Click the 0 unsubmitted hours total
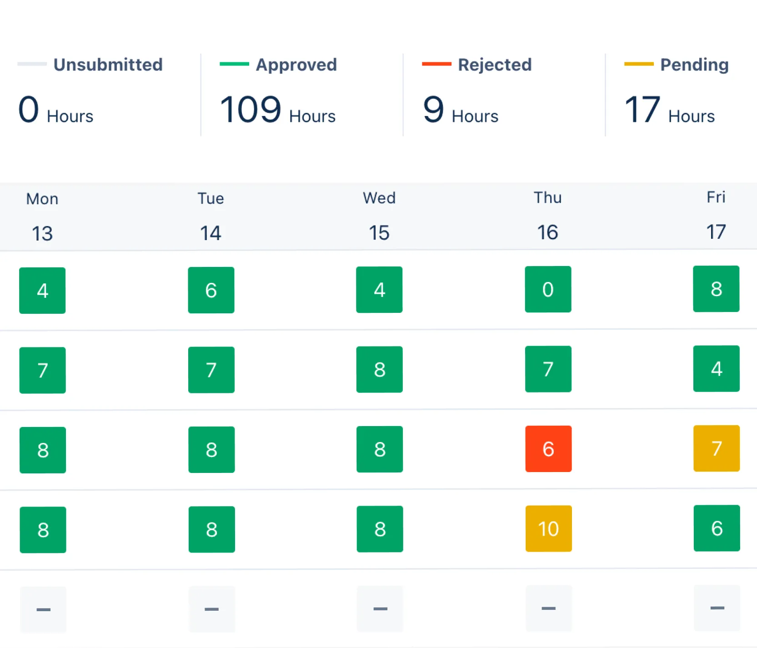This screenshot has width=757, height=648. [55, 110]
